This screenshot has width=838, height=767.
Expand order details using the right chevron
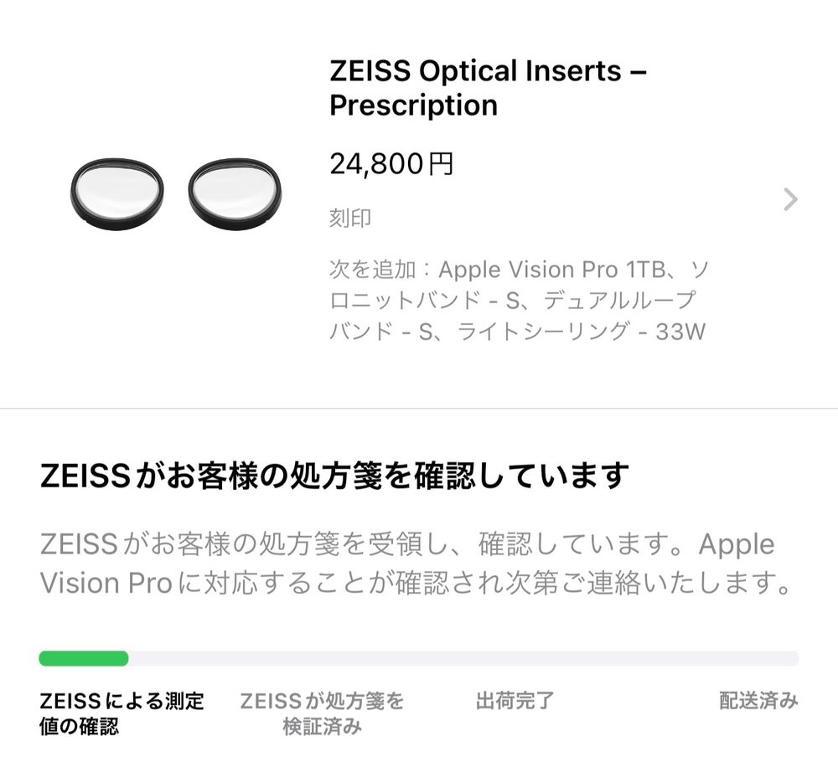coord(789,199)
